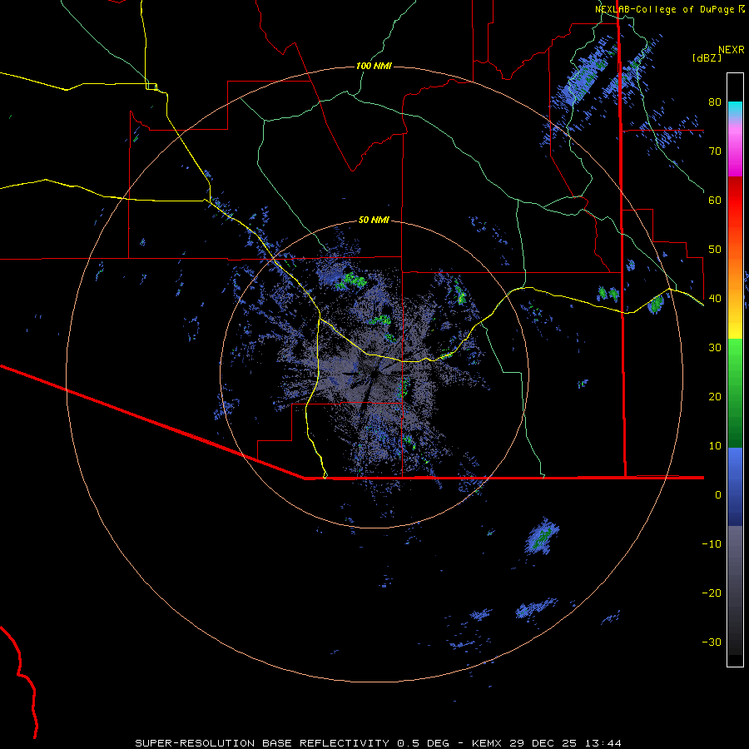Click the 20 dBZ scale value
The height and width of the screenshot is (749, 749).
pyautogui.click(x=715, y=397)
